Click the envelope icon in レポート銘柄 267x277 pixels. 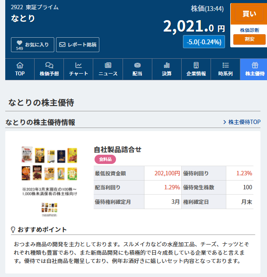[x=62, y=45]
